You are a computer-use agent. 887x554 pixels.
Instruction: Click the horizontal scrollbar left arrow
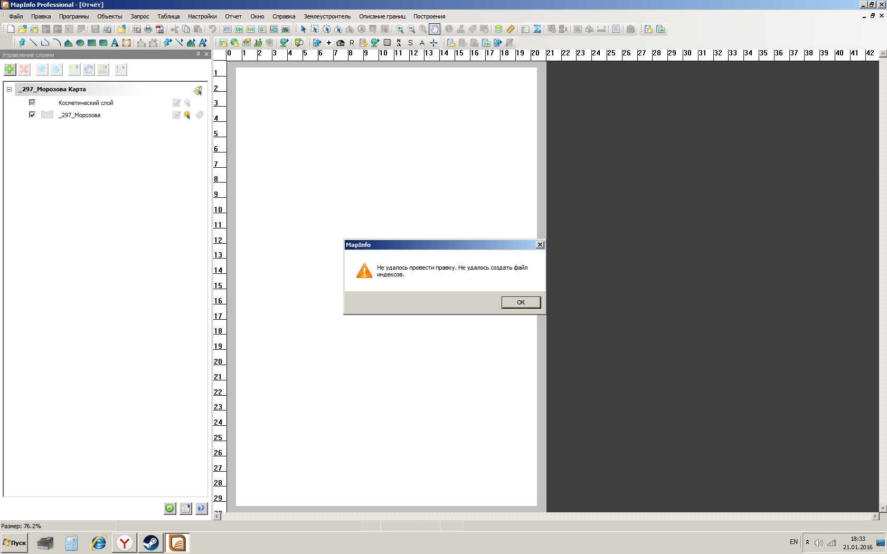pos(218,516)
